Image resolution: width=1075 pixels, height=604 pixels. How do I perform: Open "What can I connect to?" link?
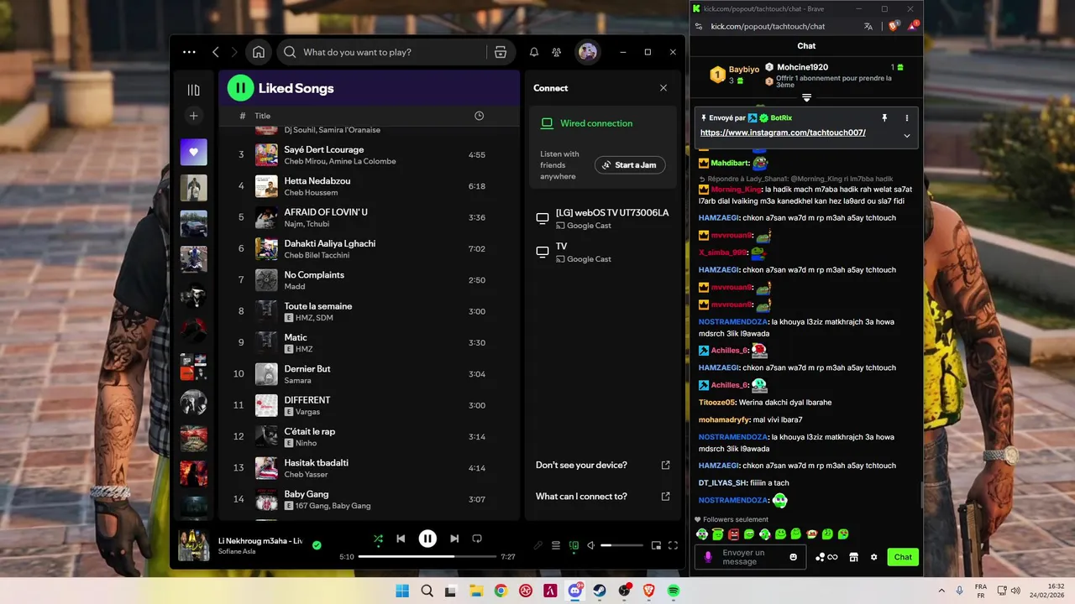[603, 496]
